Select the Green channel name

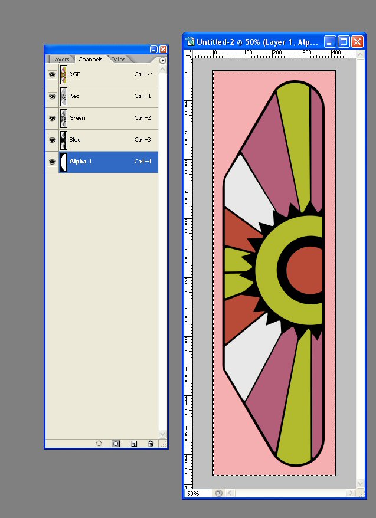[77, 117]
